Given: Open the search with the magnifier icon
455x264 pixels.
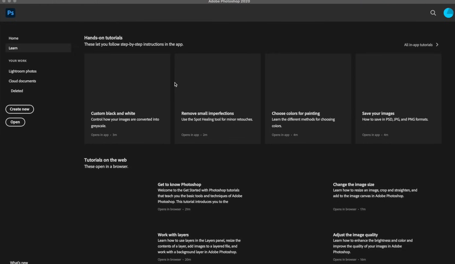Looking at the screenshot, I should [x=433, y=12].
